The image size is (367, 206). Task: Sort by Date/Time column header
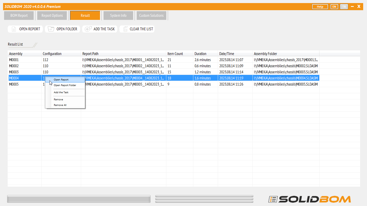click(x=235, y=54)
